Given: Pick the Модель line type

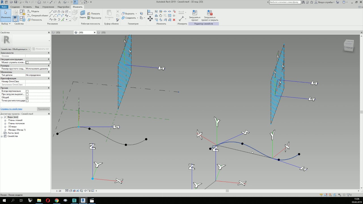Looking at the screenshot, I should (33, 11).
